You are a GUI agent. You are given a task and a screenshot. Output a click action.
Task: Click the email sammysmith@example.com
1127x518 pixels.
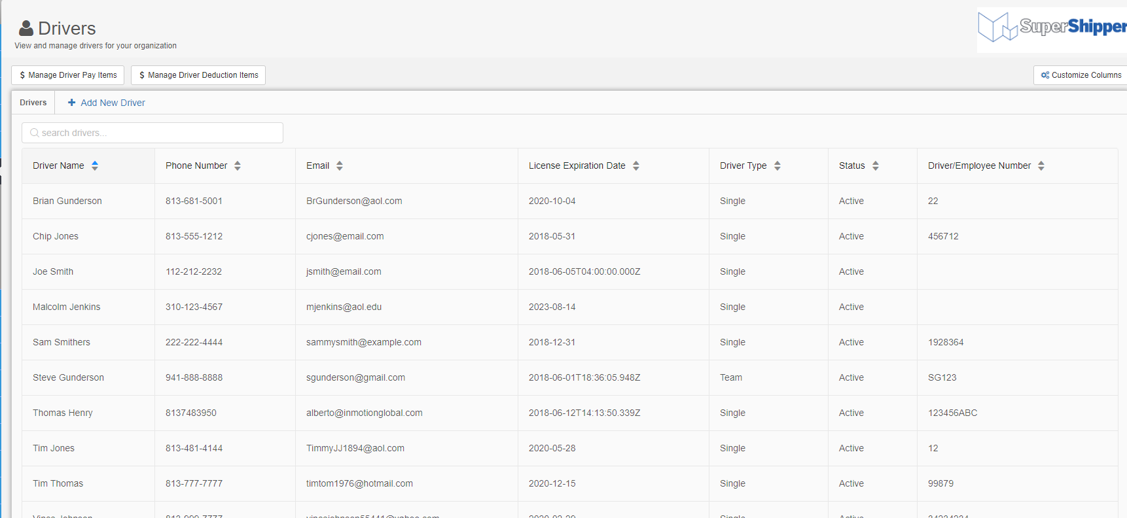[364, 342]
